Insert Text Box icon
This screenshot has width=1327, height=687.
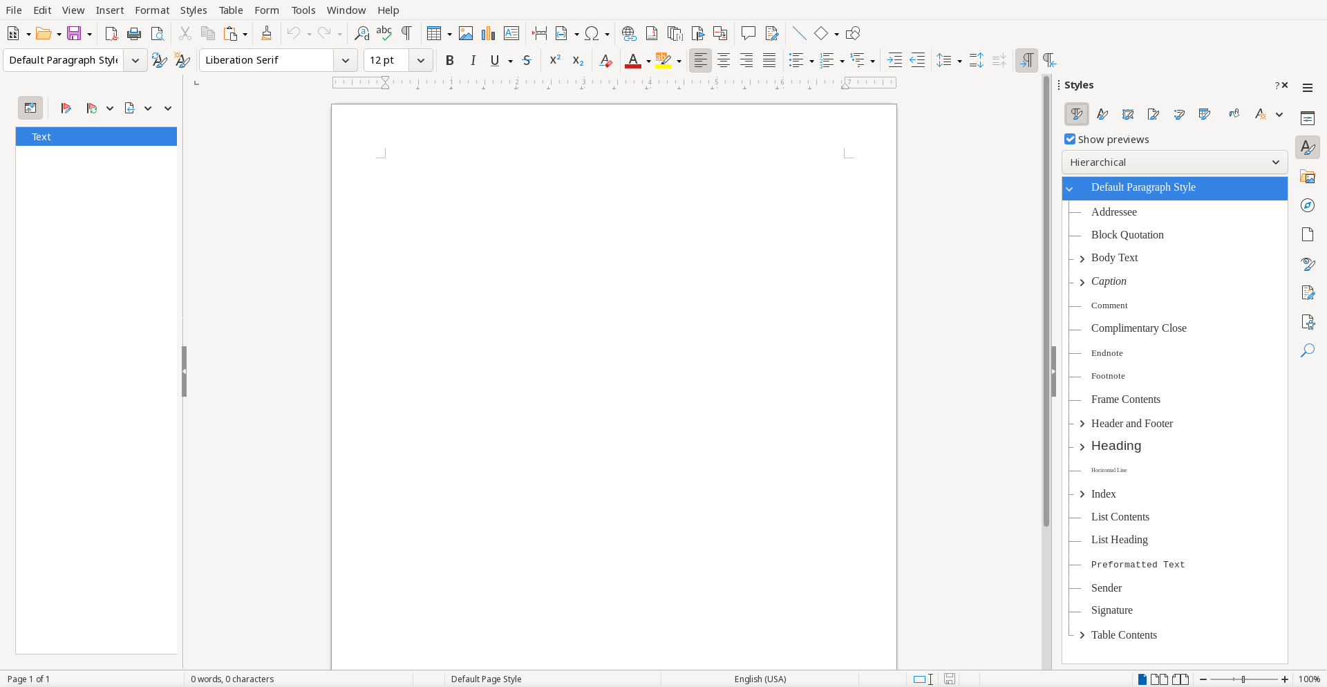coord(511,33)
